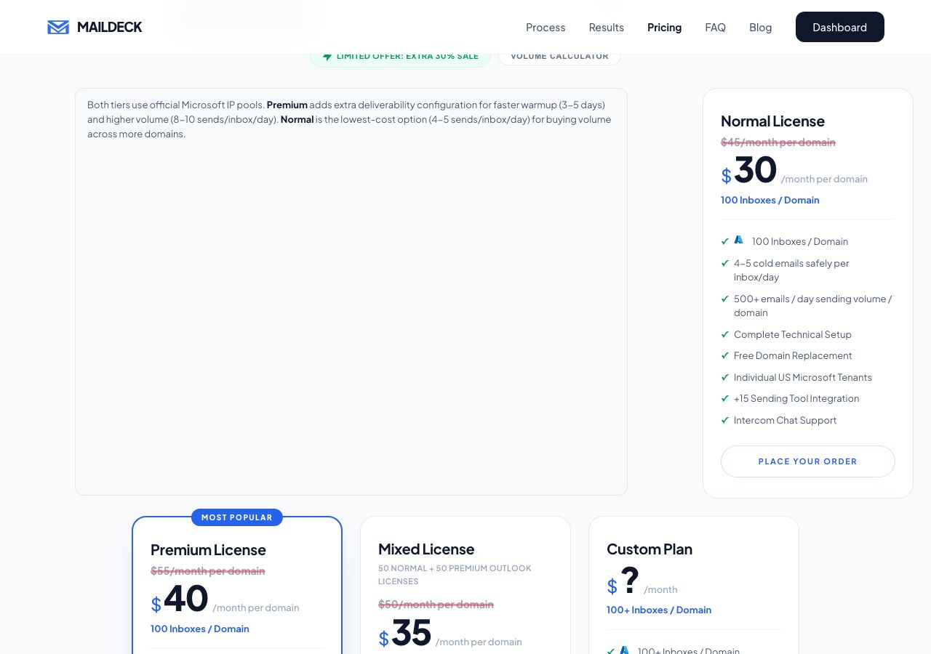Click the Mixed License heading
Image resolution: width=931 pixels, height=654 pixels.
[x=426, y=549]
